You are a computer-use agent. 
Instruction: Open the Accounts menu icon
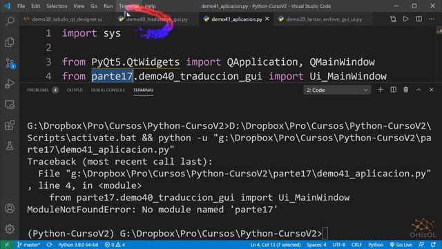pyautogui.click(x=10, y=208)
